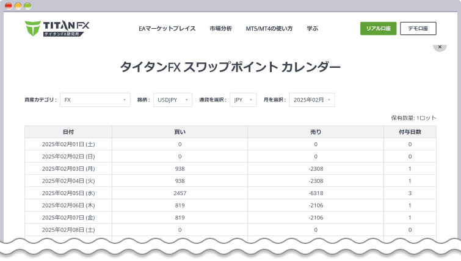
Task: Open 学ぶ menu
Action: click(312, 29)
